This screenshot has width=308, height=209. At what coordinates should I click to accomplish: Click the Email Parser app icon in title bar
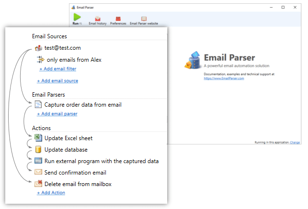(73, 8)
